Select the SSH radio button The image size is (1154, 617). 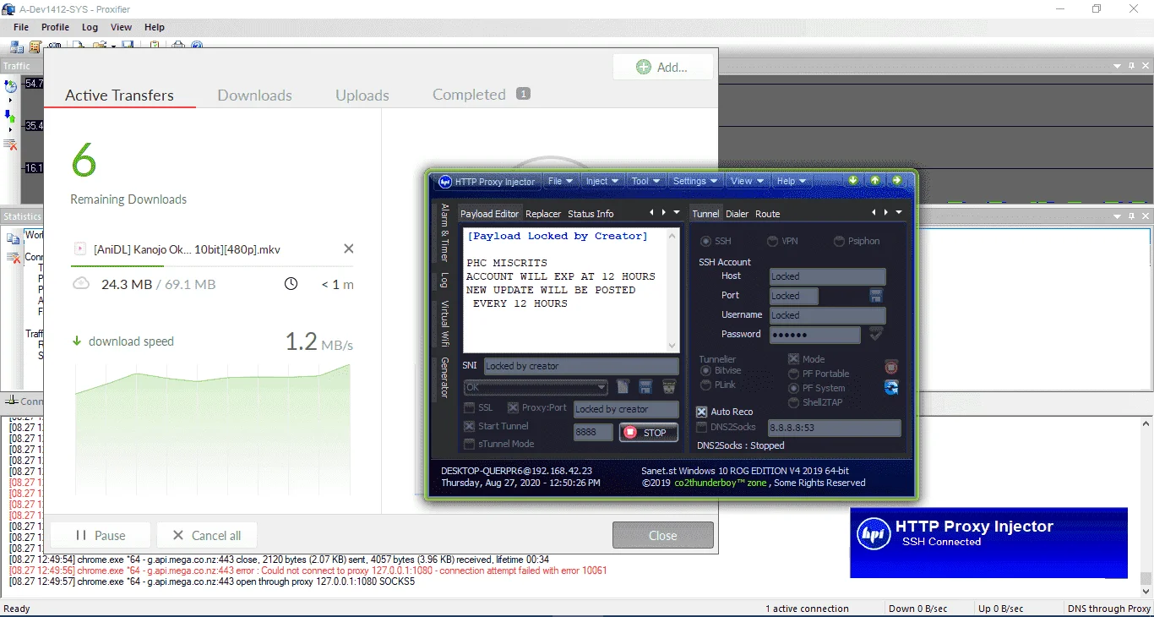click(705, 241)
